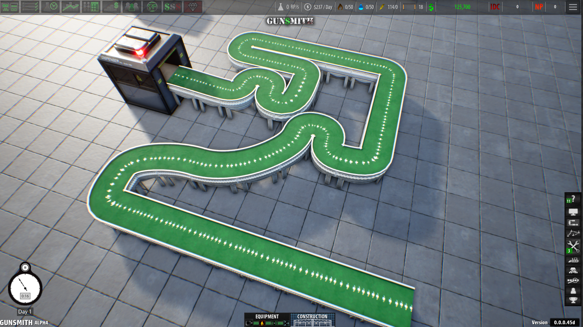
Task: Open the trophy achievements icon
Action: 573,300
